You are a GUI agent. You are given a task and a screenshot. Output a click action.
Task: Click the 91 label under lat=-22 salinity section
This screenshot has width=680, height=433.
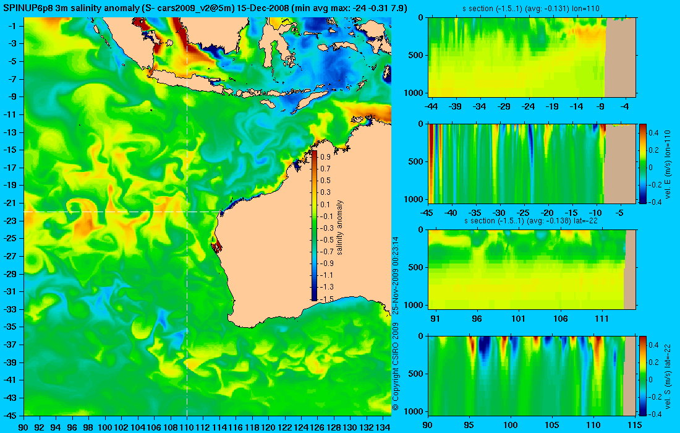click(435, 319)
